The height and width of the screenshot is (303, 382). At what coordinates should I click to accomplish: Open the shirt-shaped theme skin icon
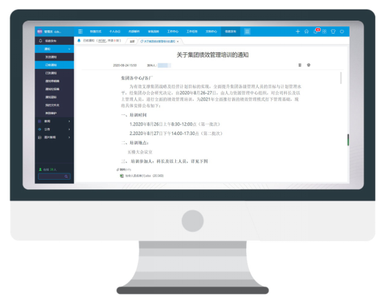point(333,32)
